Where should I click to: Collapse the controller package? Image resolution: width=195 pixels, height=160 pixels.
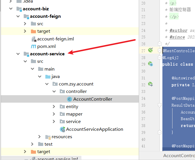tap(54, 91)
